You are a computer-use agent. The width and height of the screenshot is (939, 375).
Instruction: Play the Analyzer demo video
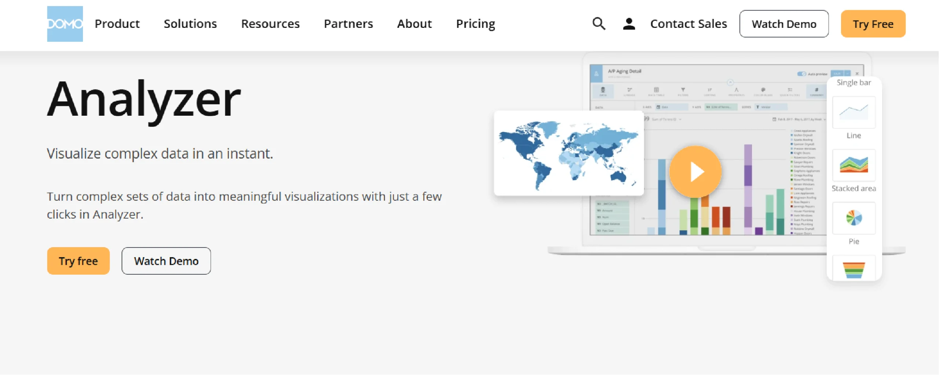pos(695,171)
